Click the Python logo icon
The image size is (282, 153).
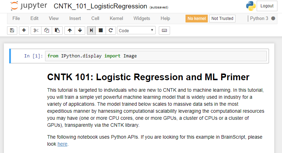[251, 6]
